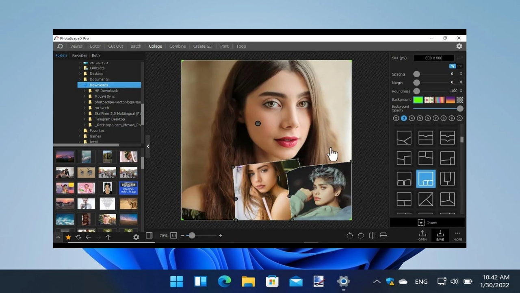Choose first layout in top row

tap(404, 138)
